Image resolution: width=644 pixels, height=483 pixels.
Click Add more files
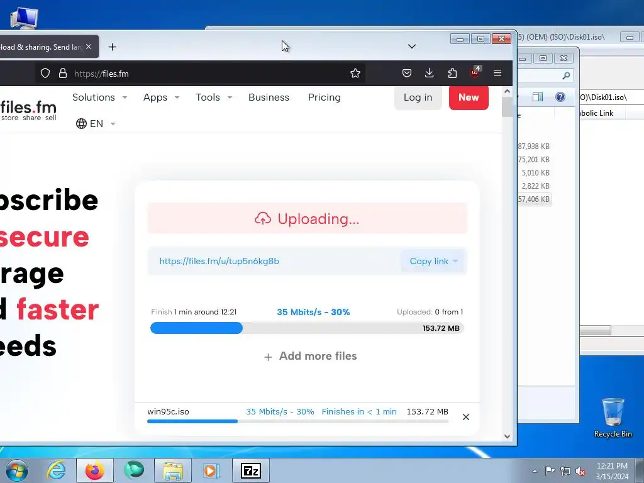tap(310, 356)
